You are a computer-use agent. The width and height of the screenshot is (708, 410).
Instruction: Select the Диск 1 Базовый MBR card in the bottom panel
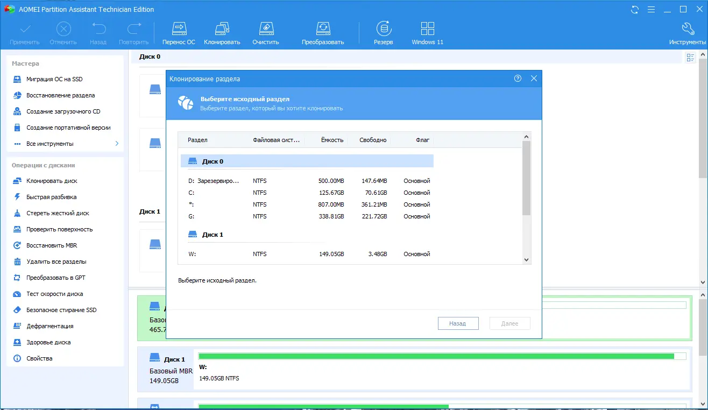167,370
